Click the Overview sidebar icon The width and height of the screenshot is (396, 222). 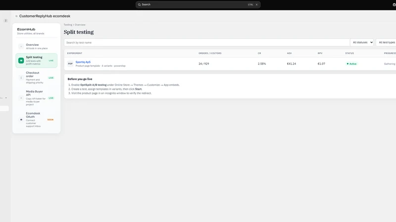coord(21,46)
